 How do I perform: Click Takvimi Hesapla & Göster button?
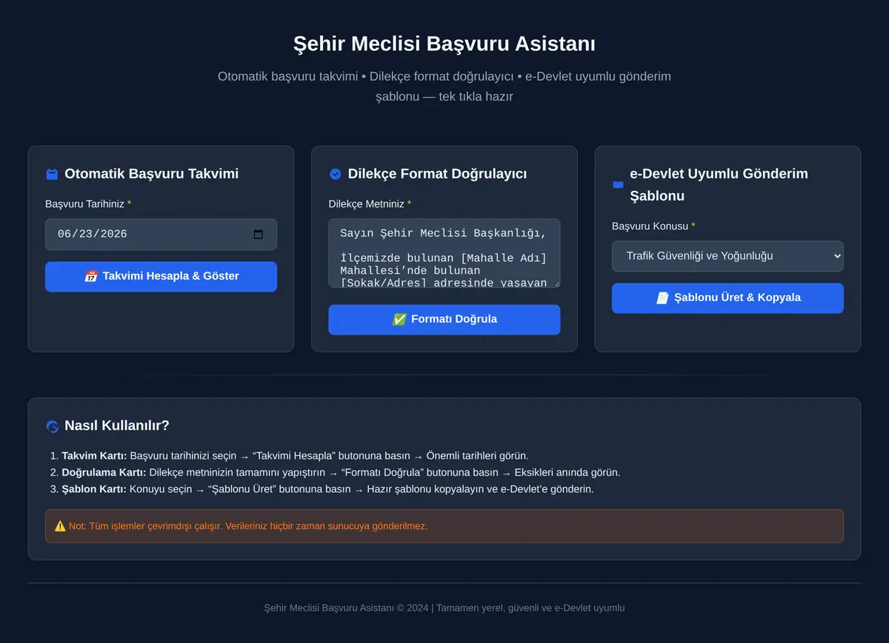coord(161,276)
